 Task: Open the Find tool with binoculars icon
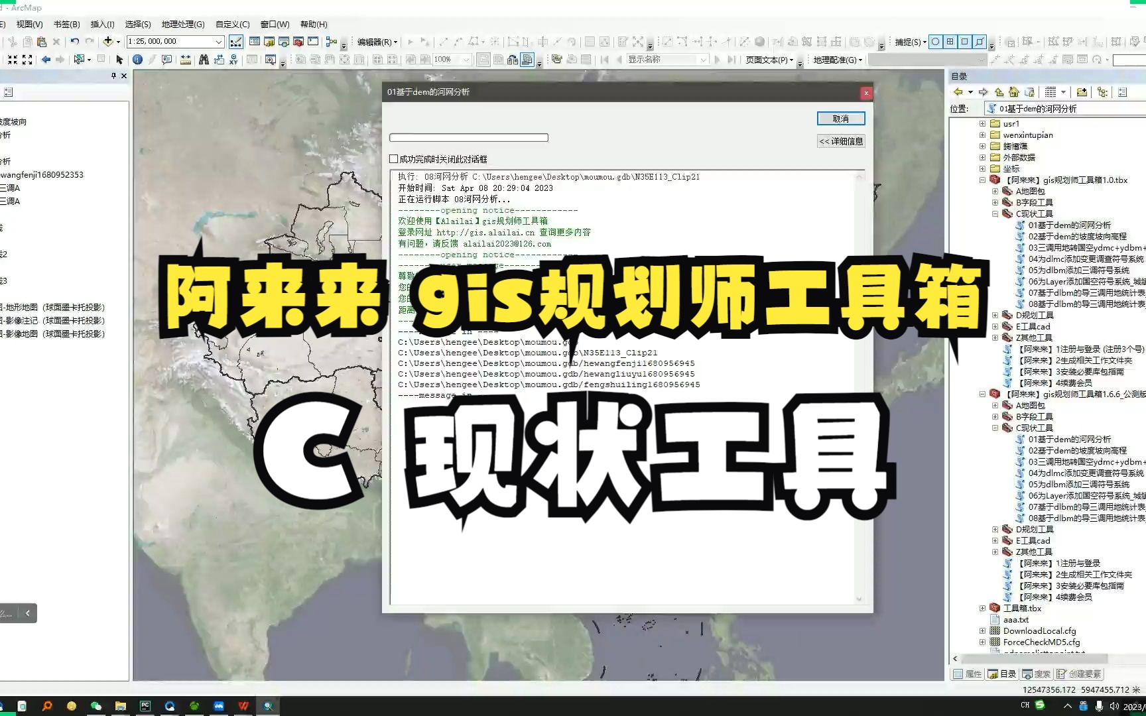(x=204, y=60)
